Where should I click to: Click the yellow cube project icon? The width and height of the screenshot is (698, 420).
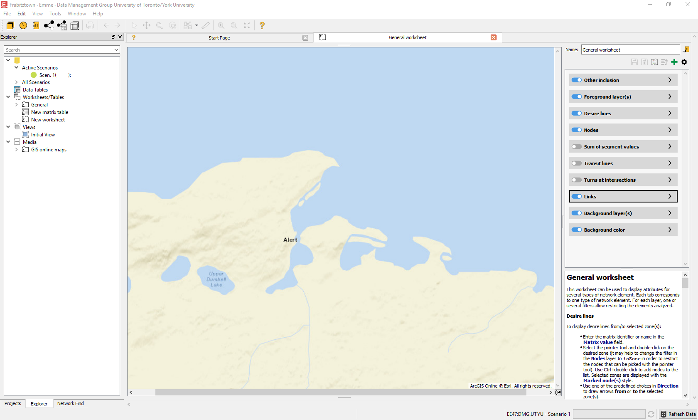tap(10, 25)
